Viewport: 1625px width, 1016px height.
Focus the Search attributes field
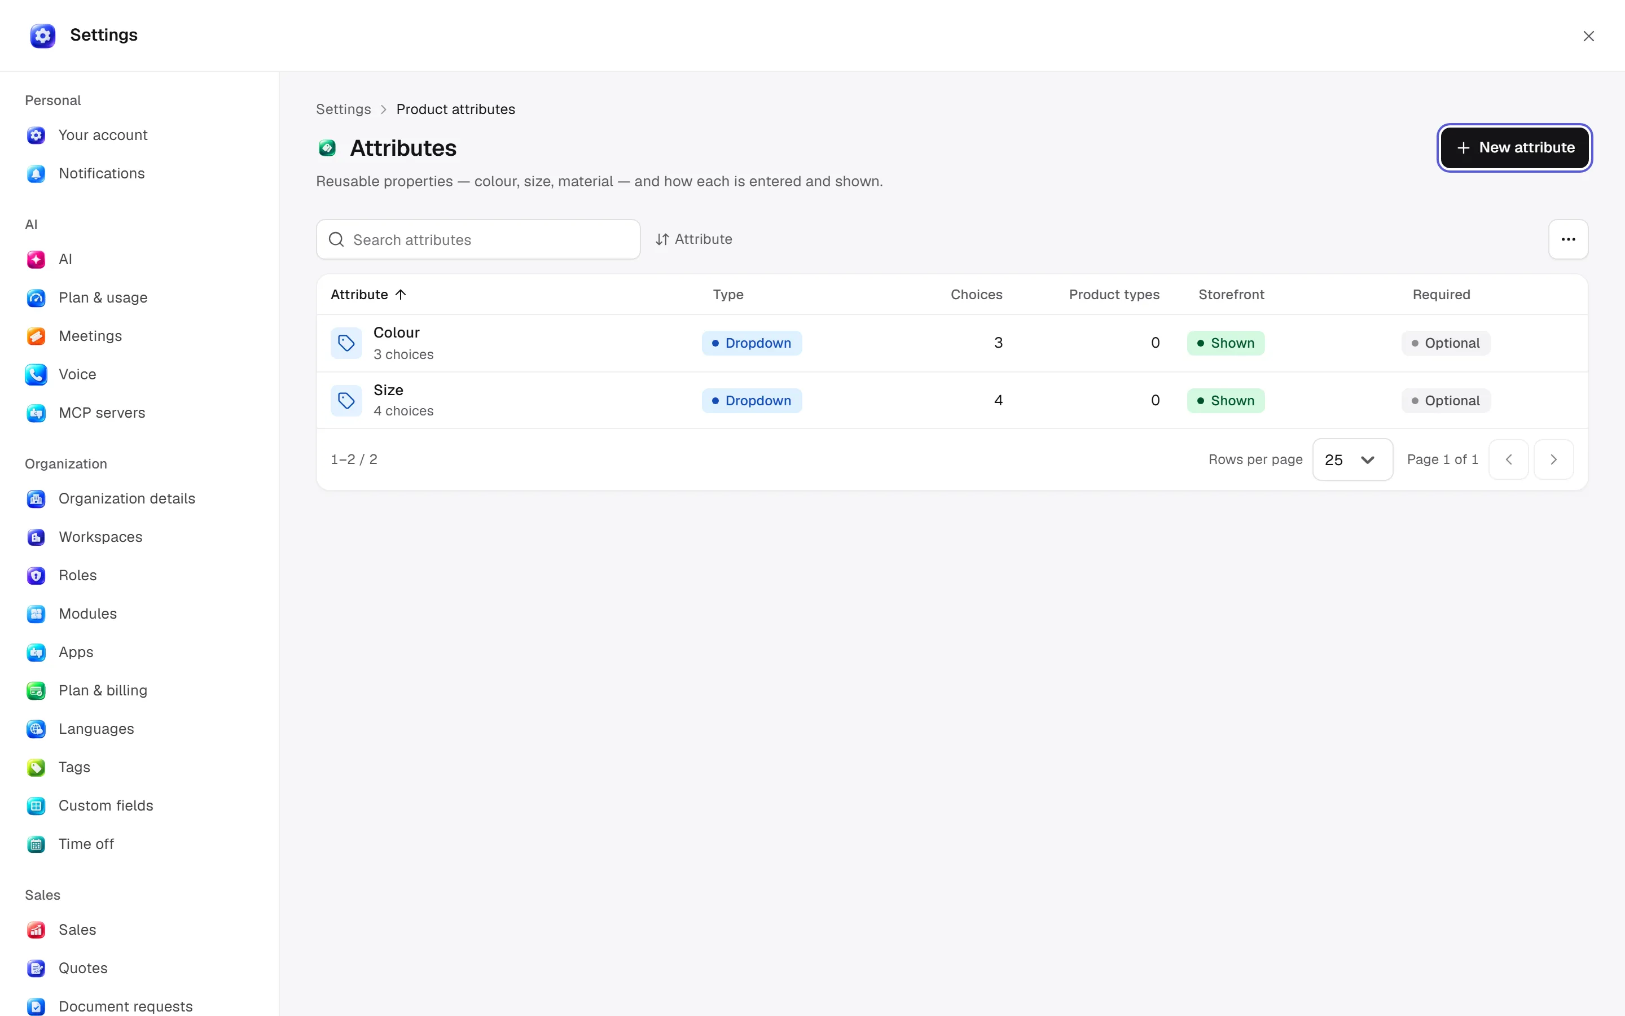(478, 240)
